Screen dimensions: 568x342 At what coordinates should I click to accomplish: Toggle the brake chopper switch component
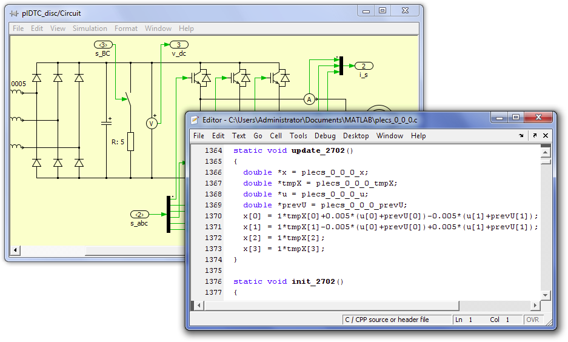[128, 98]
